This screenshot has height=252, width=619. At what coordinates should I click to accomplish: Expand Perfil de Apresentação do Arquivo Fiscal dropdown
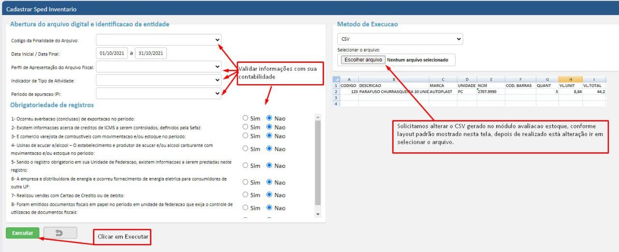[159, 66]
